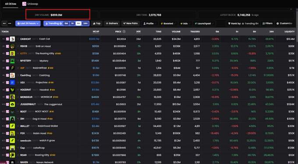Open the Filters panel
298x164 pixels.
(267, 24)
